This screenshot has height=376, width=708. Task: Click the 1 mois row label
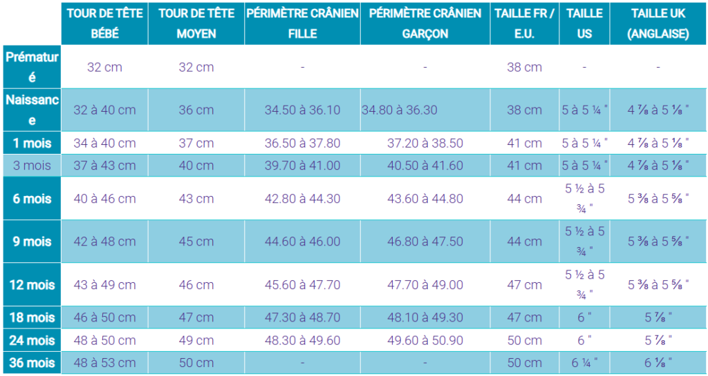click(32, 144)
